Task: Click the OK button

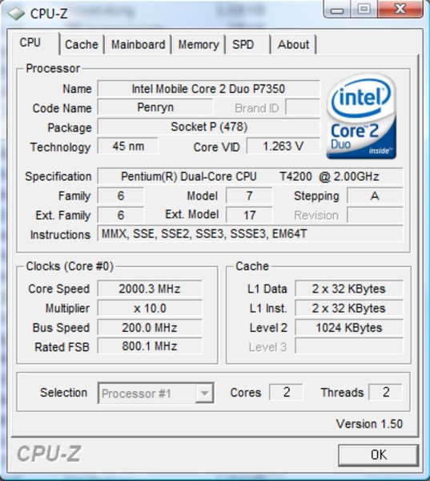Action: (x=379, y=455)
